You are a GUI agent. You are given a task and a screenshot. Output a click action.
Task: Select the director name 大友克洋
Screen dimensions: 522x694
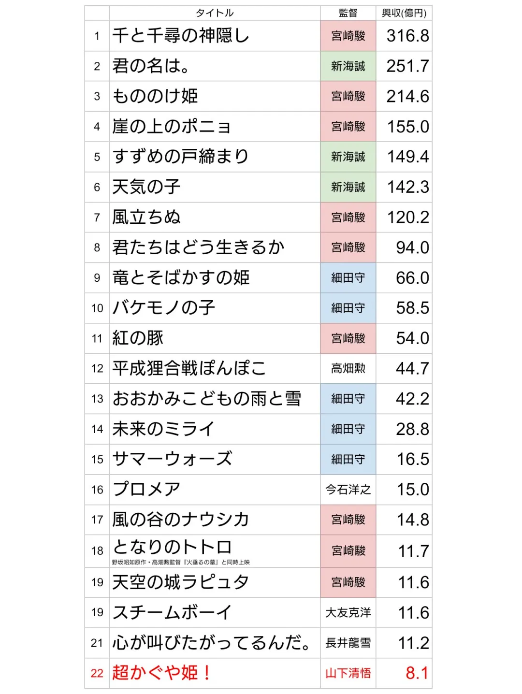(348, 613)
